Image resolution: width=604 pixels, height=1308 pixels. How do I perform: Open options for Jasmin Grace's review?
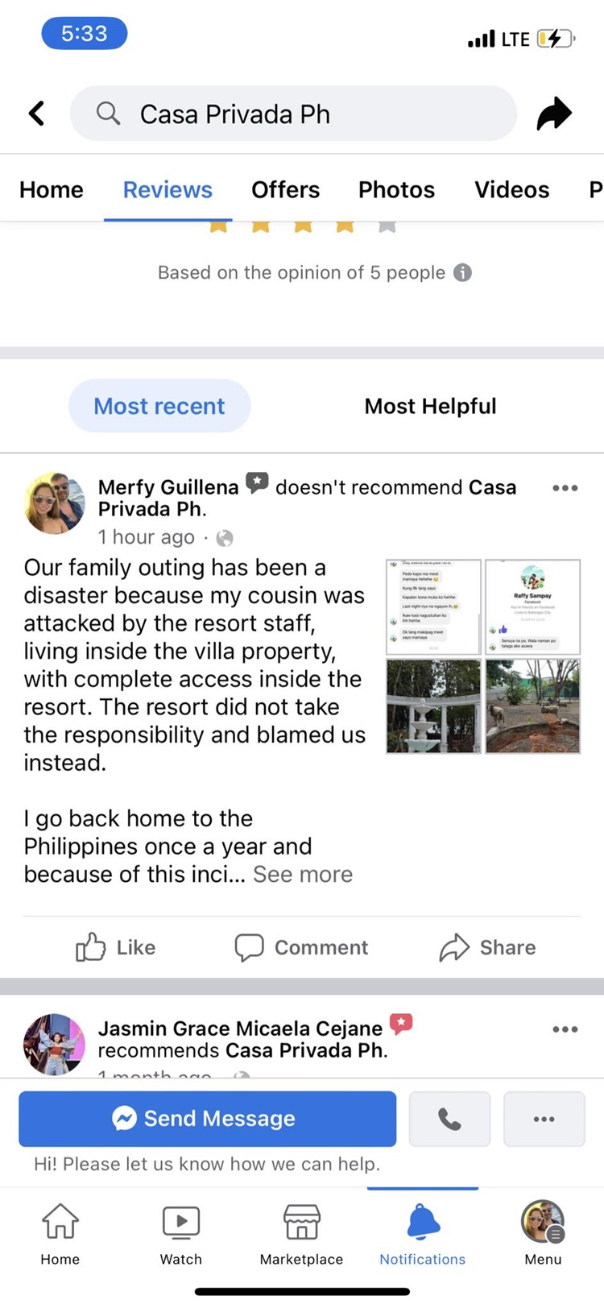[565, 1029]
